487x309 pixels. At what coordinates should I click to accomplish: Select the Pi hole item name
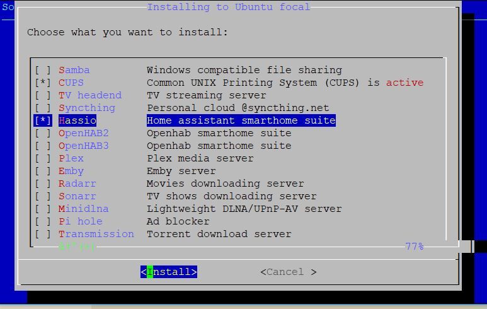[x=81, y=221]
